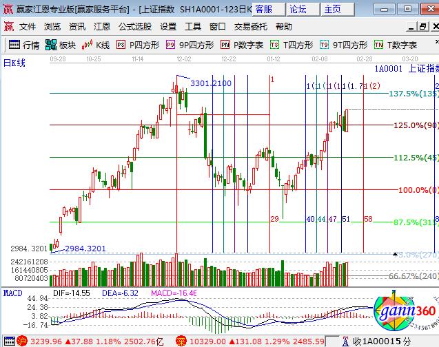Screen dimensions: 439x347
Task: Open the 板块 sector toolbar button
Action: click(61, 45)
